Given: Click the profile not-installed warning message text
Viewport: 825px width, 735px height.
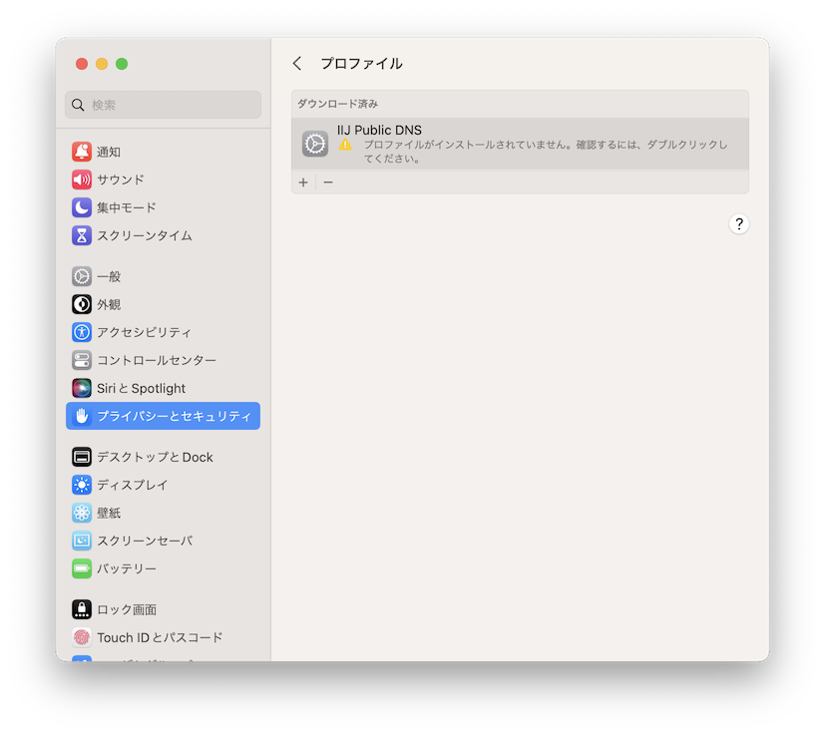Looking at the screenshot, I should [x=546, y=151].
